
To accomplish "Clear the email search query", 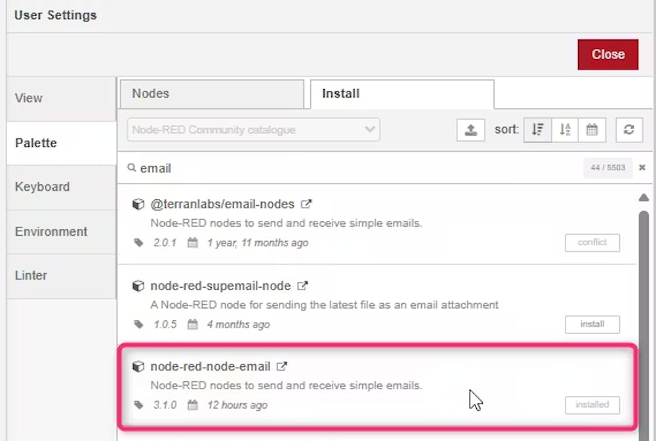I will (642, 168).
